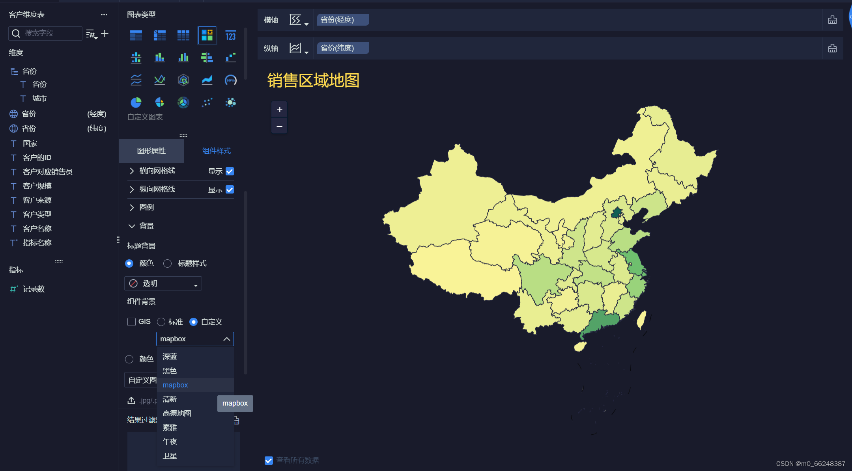
Task: Select the multi-layer donut chart icon
Action: coord(183,102)
